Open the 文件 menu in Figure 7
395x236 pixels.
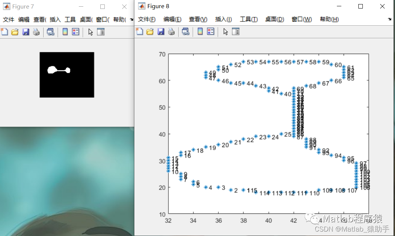tap(8, 19)
